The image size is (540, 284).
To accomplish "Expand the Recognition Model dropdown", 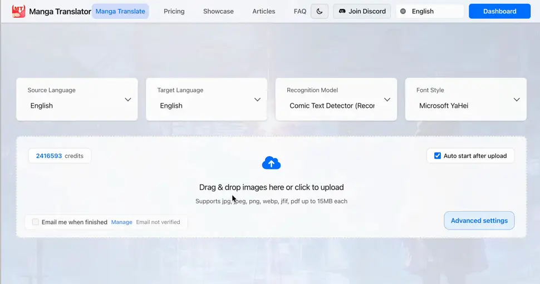I will (336, 99).
